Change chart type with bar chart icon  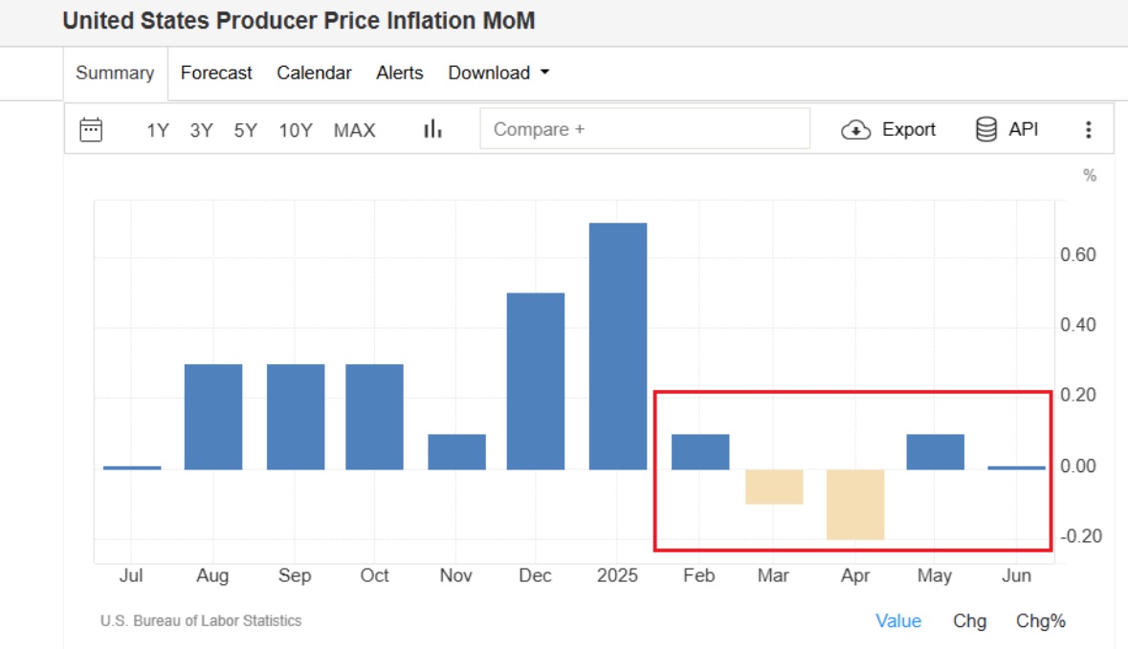pyautogui.click(x=432, y=129)
